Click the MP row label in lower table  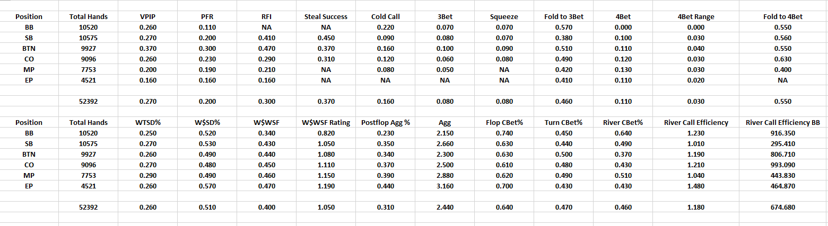pyautogui.click(x=29, y=175)
